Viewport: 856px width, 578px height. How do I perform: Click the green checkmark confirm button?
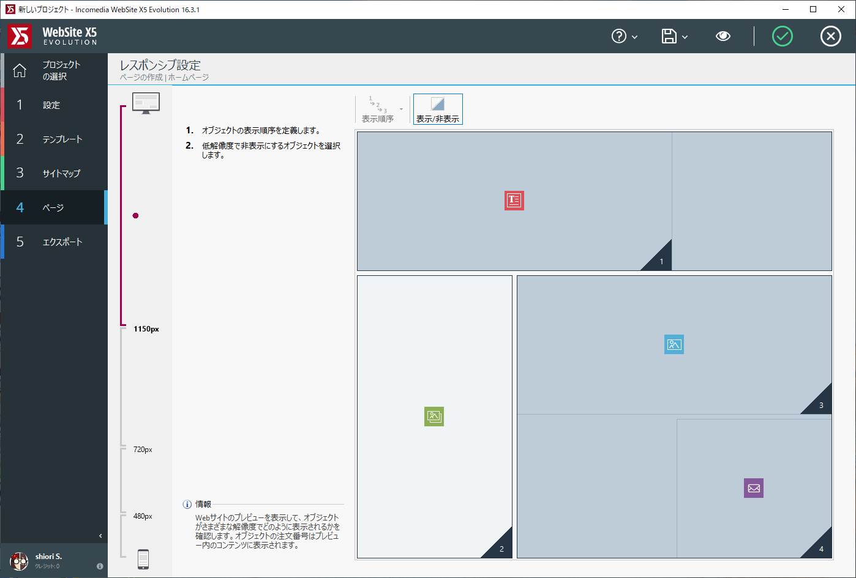pos(782,37)
